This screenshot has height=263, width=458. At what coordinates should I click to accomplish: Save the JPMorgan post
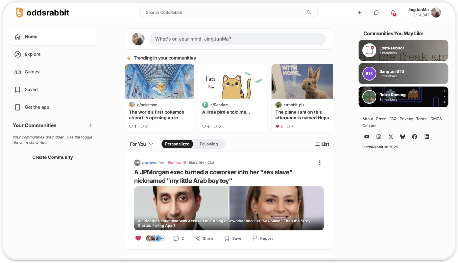pos(233,238)
